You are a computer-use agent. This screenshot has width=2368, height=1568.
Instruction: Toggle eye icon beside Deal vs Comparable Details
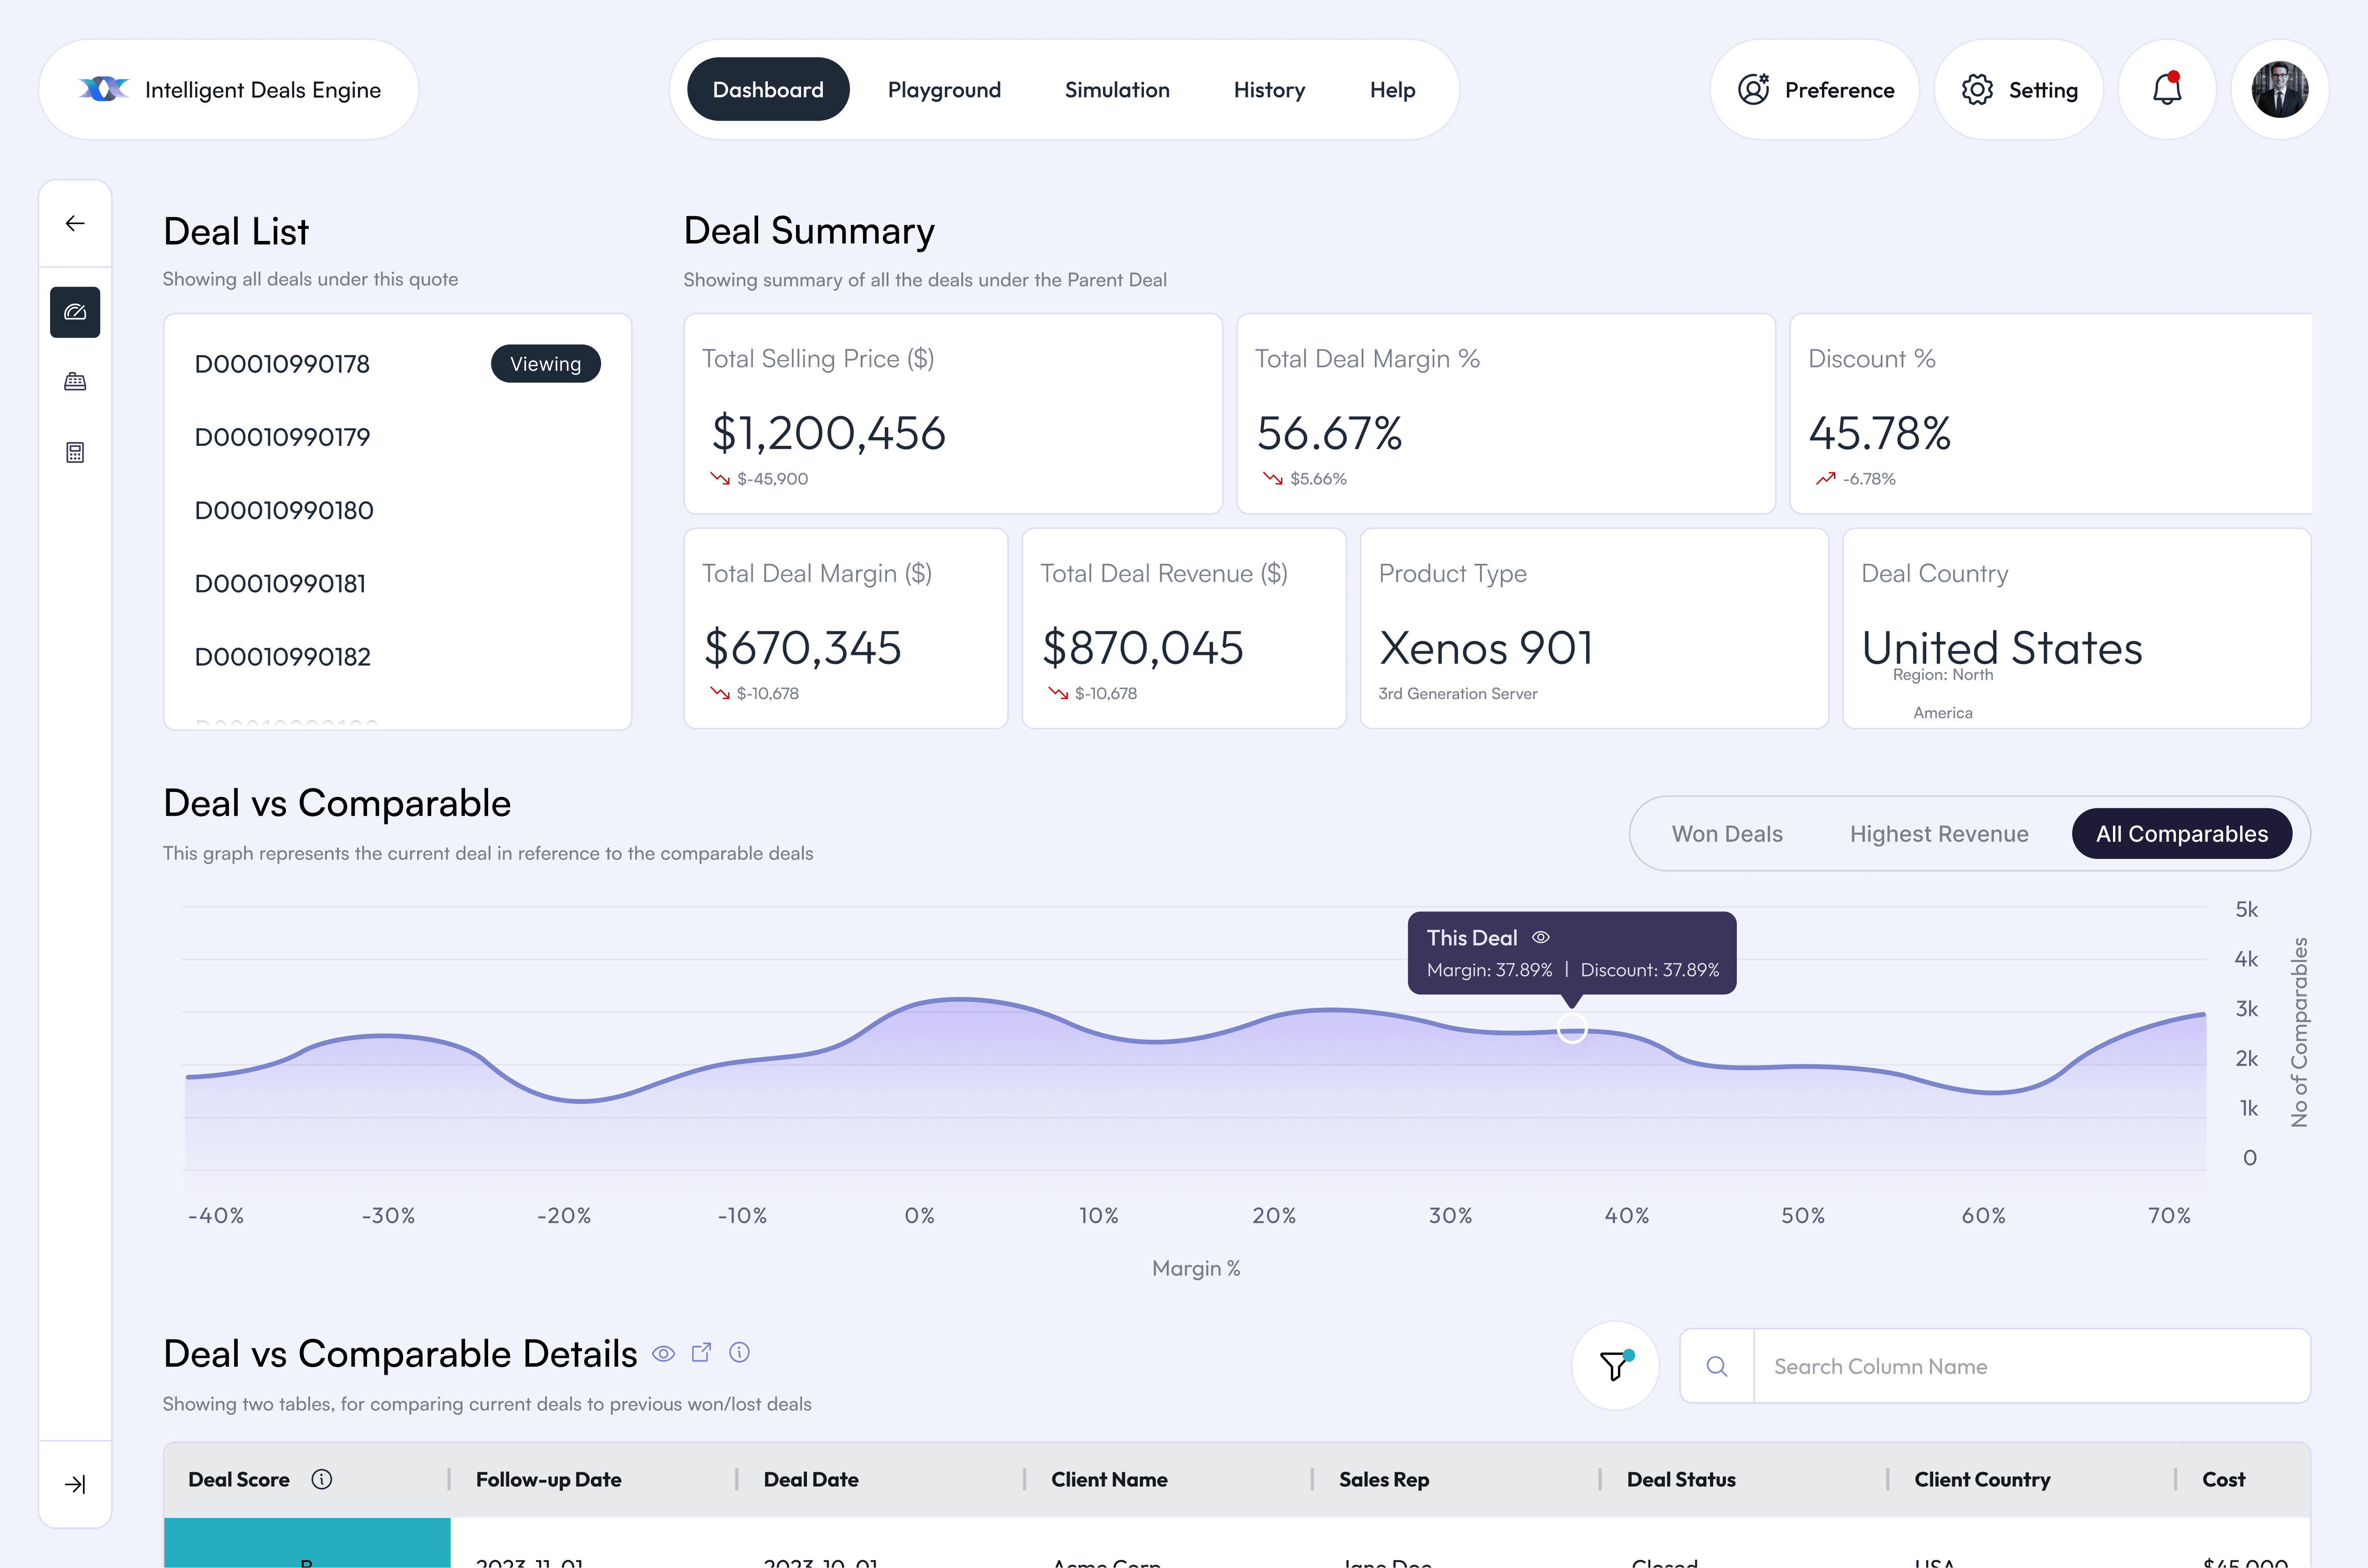point(663,1354)
